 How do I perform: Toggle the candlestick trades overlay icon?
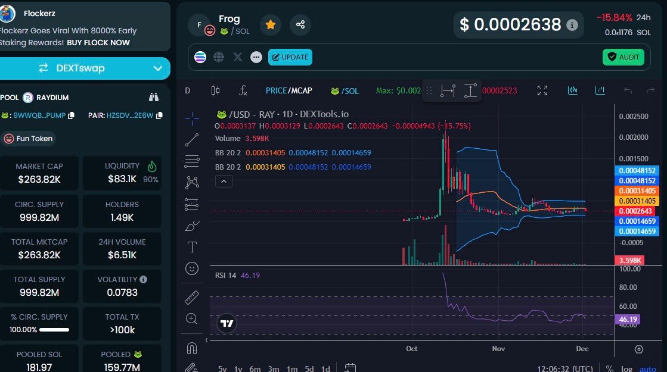[x=573, y=90]
